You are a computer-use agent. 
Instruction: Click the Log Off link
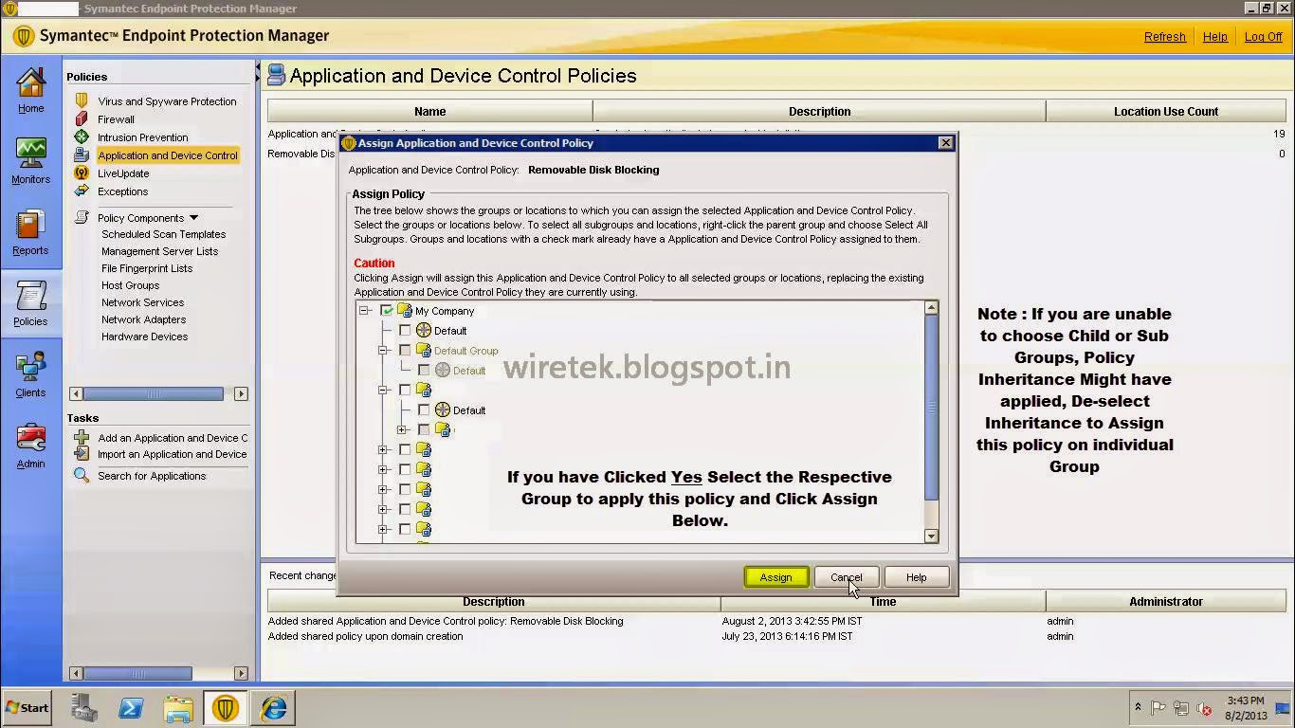pyautogui.click(x=1263, y=37)
